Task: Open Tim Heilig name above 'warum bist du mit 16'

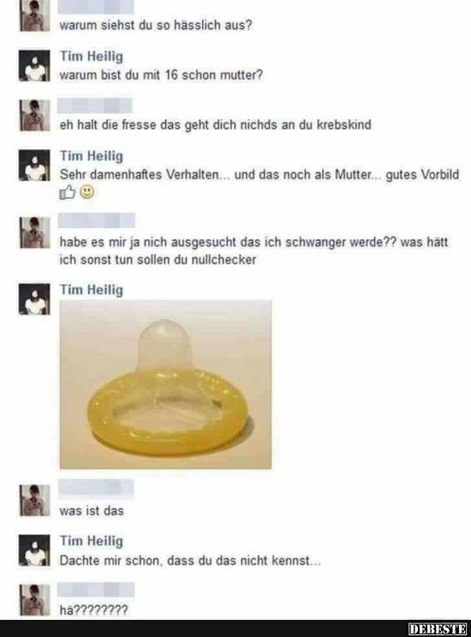Action: [92, 56]
